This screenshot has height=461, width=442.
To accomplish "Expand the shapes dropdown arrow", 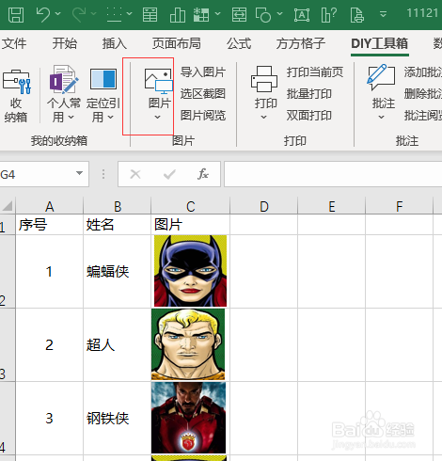I will 279,13.
